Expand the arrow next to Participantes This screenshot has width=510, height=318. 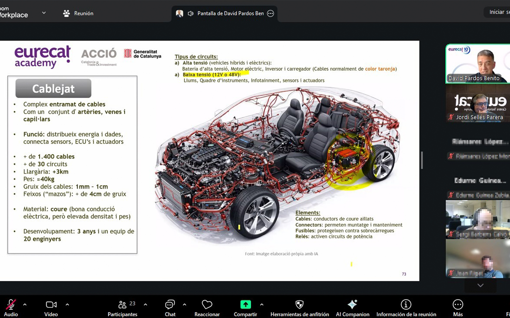coord(145,305)
